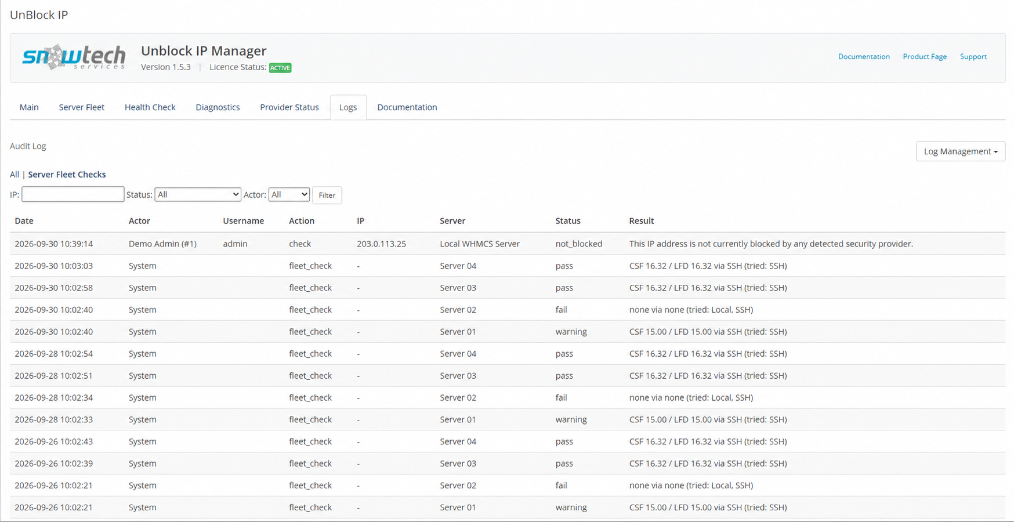Select the 203.0.113.25 check log row
Screen dimensions: 1014x522
pyautogui.click(x=508, y=244)
